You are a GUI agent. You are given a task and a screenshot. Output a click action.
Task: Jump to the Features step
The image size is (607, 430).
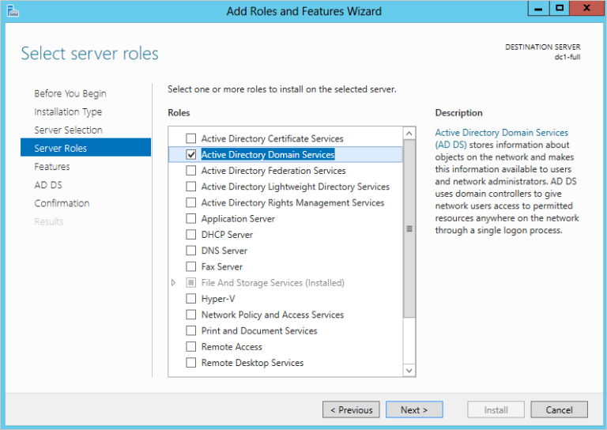[x=52, y=167]
